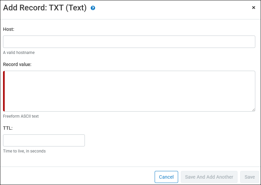Viewport: 261px width, 185px height.
Task: Click the "Host:" field label
Action: [9, 29]
